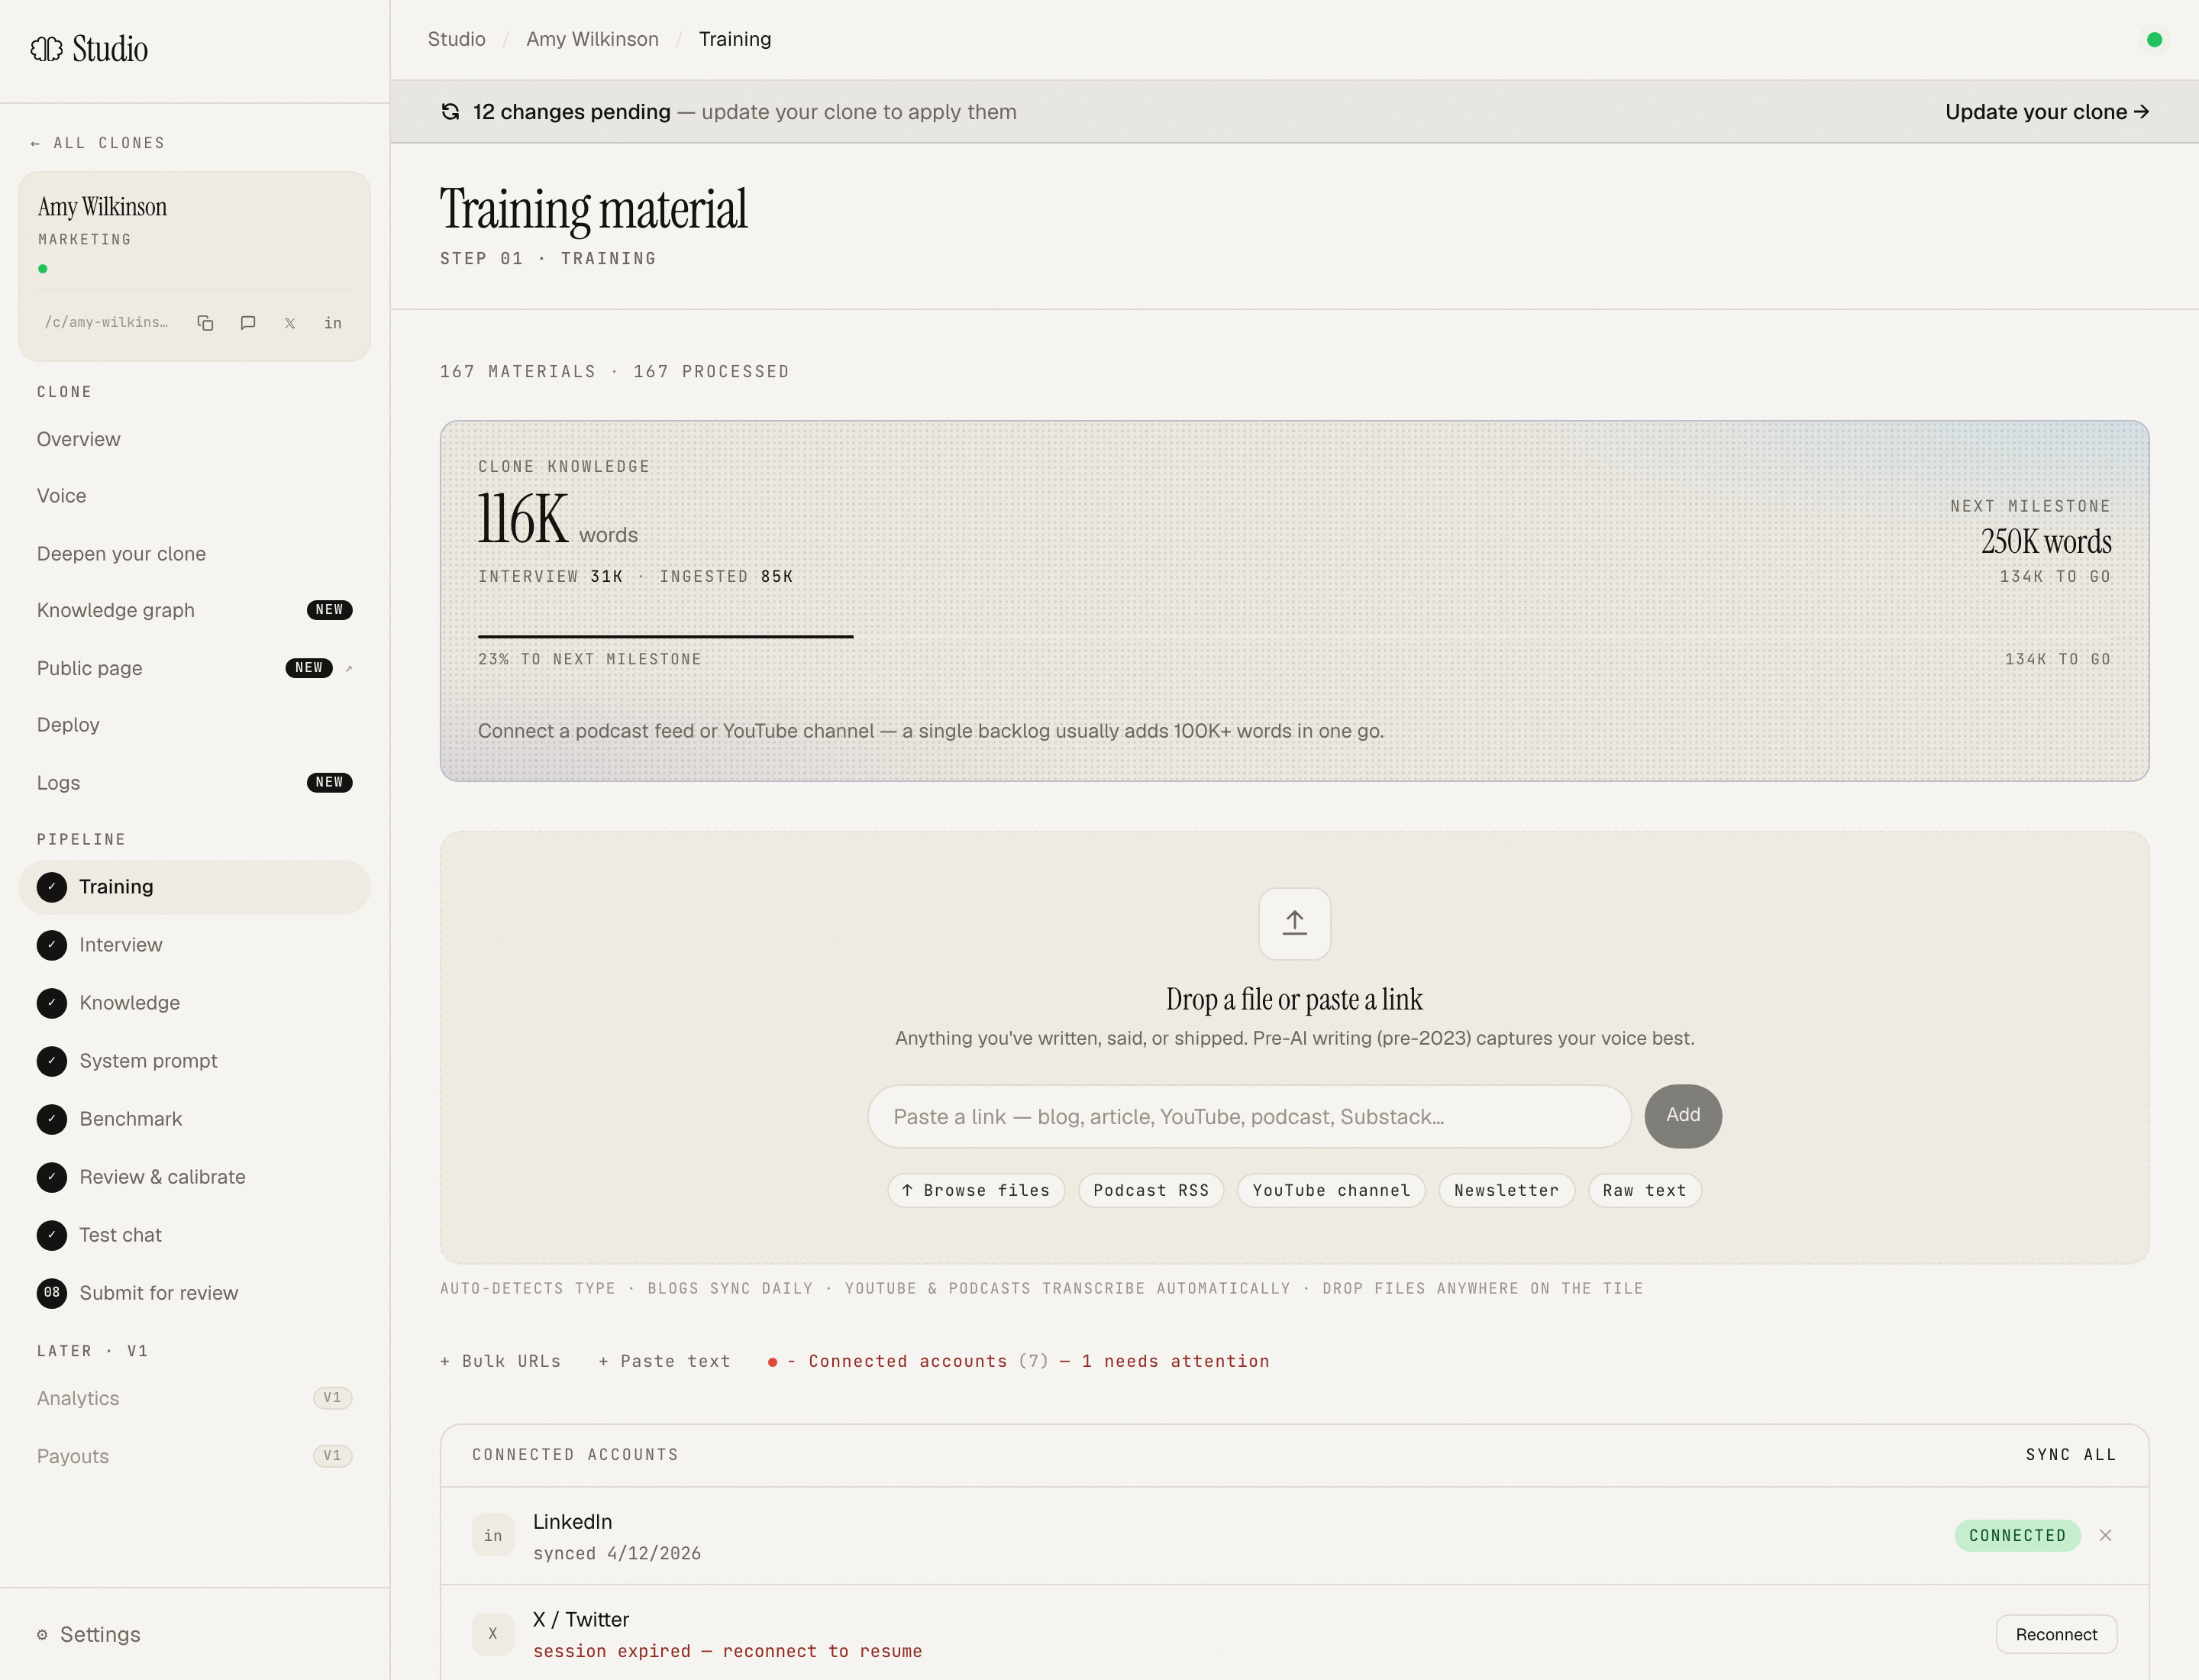The height and width of the screenshot is (1680, 2199).
Task: Go to Review & calibrate
Action: [x=194, y=1177]
